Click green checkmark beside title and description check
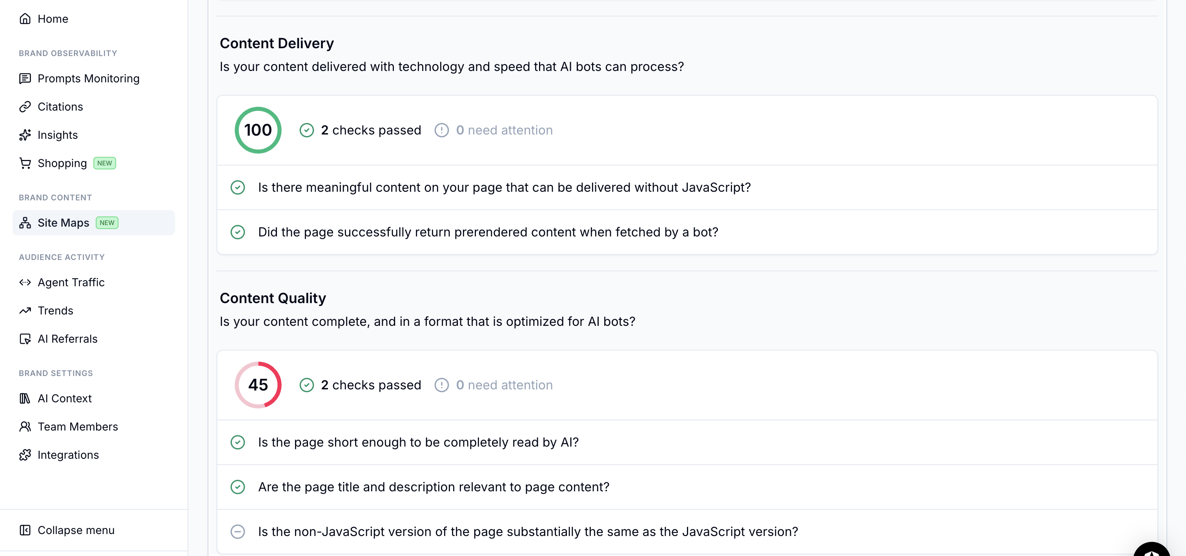 [x=238, y=487]
